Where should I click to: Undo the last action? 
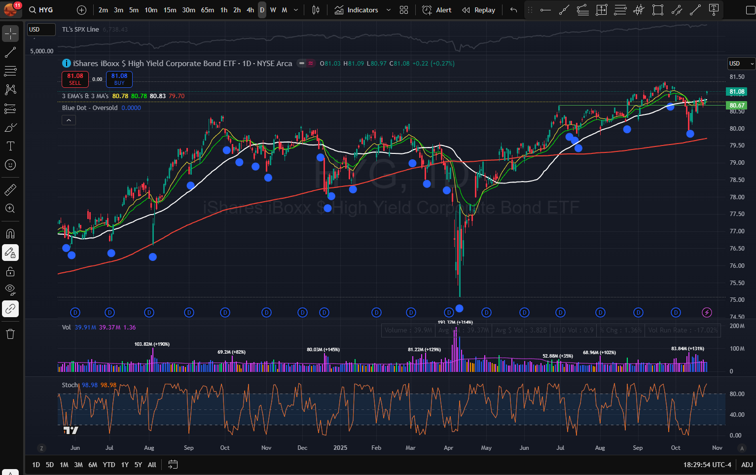click(513, 10)
